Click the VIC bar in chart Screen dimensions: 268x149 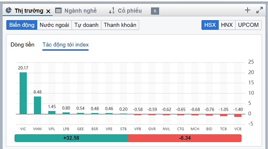(x=23, y=93)
